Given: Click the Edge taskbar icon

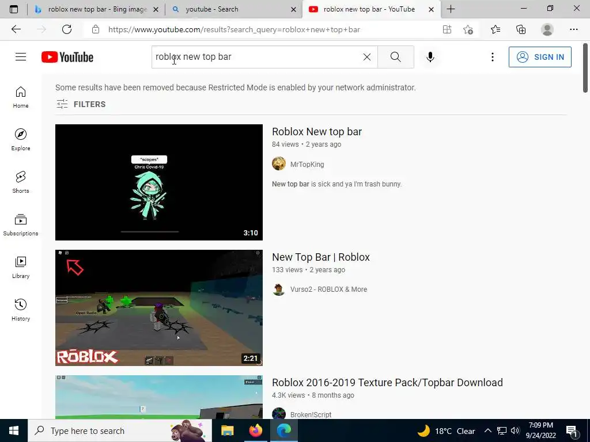Looking at the screenshot, I should click(x=283, y=430).
